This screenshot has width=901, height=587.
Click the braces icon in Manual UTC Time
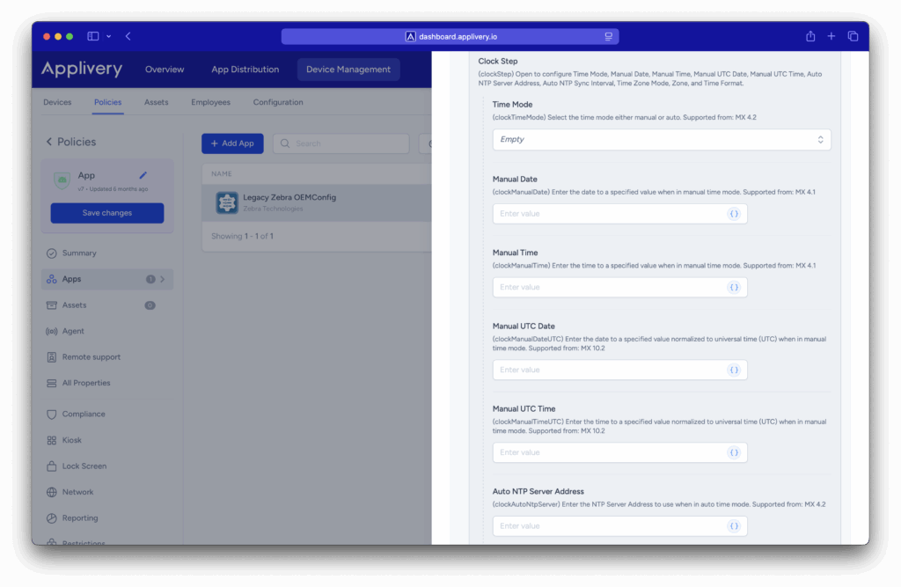click(733, 452)
